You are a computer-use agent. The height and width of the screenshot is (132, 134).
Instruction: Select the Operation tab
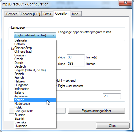click(62, 13)
